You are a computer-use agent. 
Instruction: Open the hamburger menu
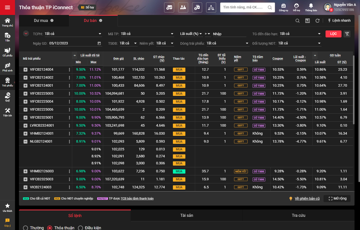pyautogui.click(x=7, y=7)
